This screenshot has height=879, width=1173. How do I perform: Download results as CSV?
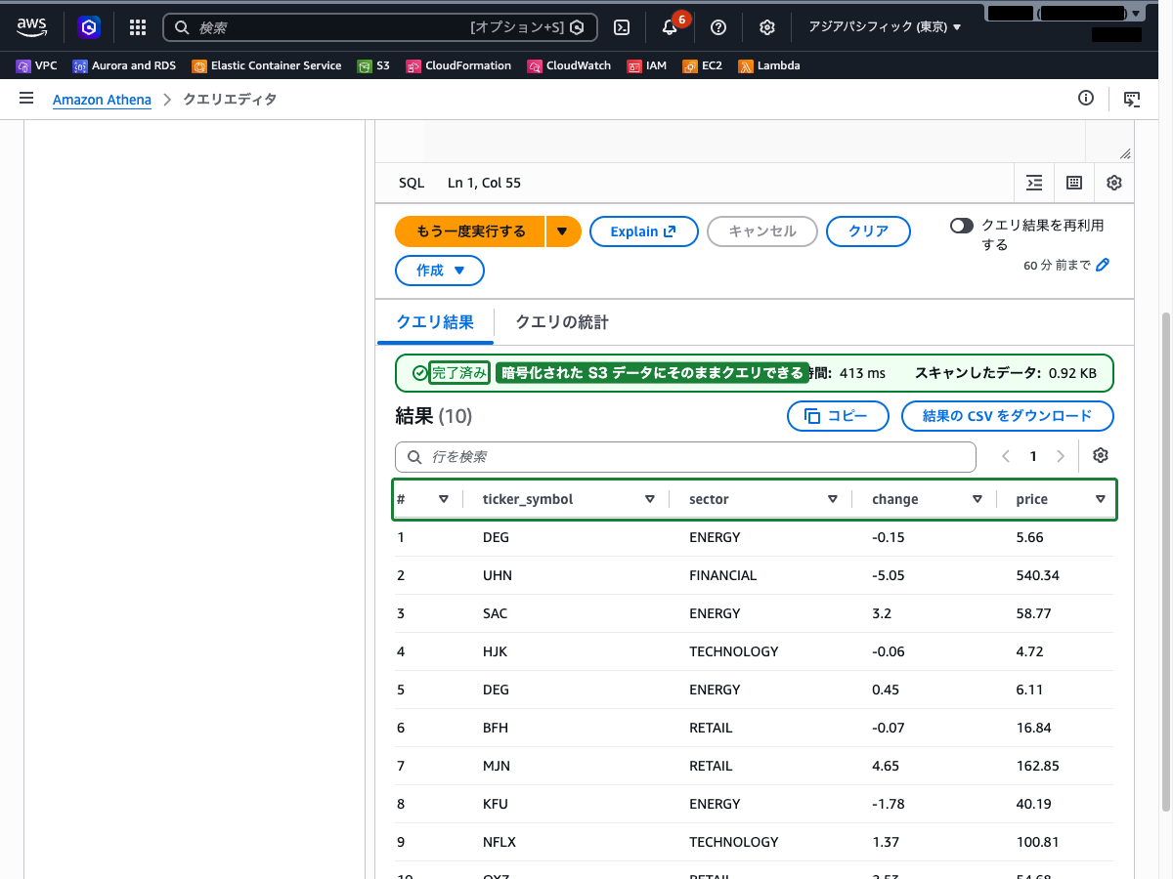coord(1008,416)
